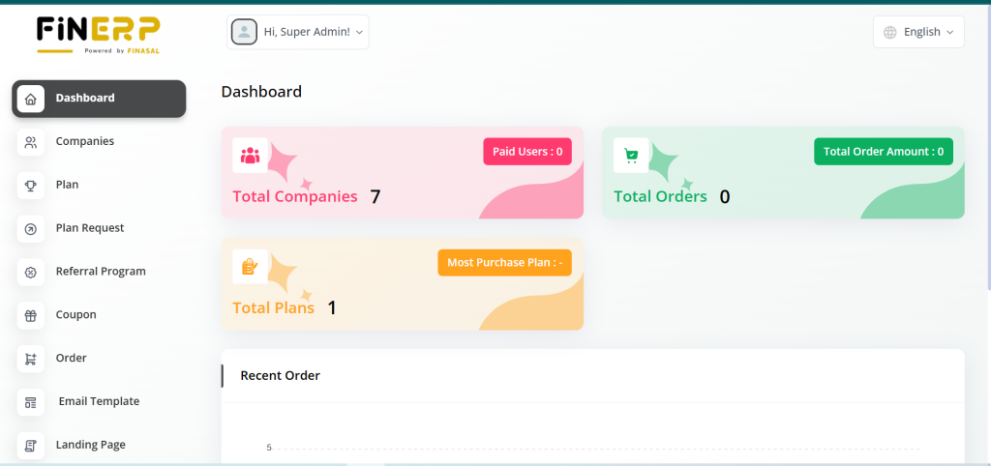
Task: Click the Plan Request arrow icon
Action: coord(31,228)
